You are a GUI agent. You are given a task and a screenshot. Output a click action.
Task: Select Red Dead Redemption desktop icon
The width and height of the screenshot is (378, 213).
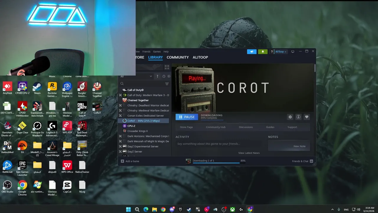82,129
